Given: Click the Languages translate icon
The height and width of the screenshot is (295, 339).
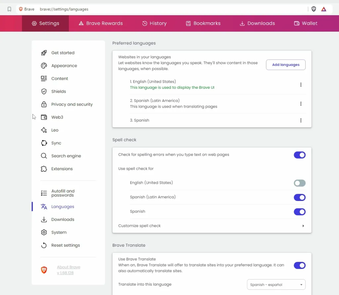Looking at the screenshot, I should (44, 207).
